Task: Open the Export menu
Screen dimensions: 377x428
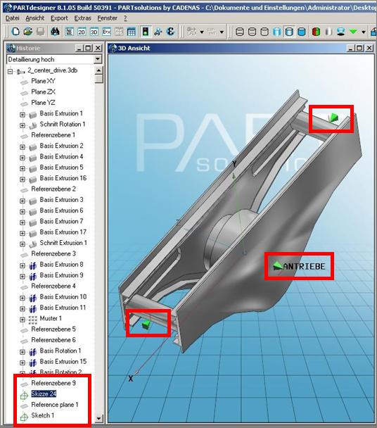Action: (59, 18)
